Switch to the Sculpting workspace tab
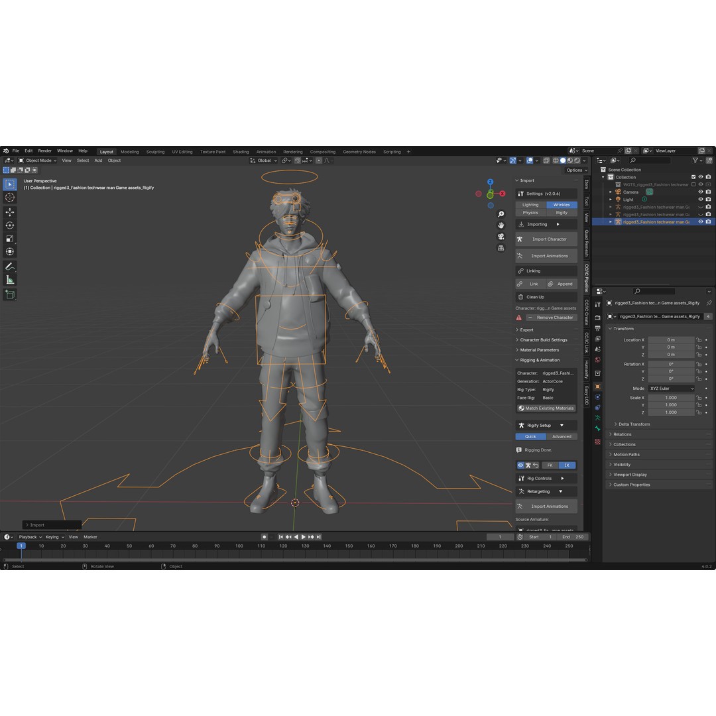Image resolution: width=716 pixels, height=716 pixels. click(155, 152)
